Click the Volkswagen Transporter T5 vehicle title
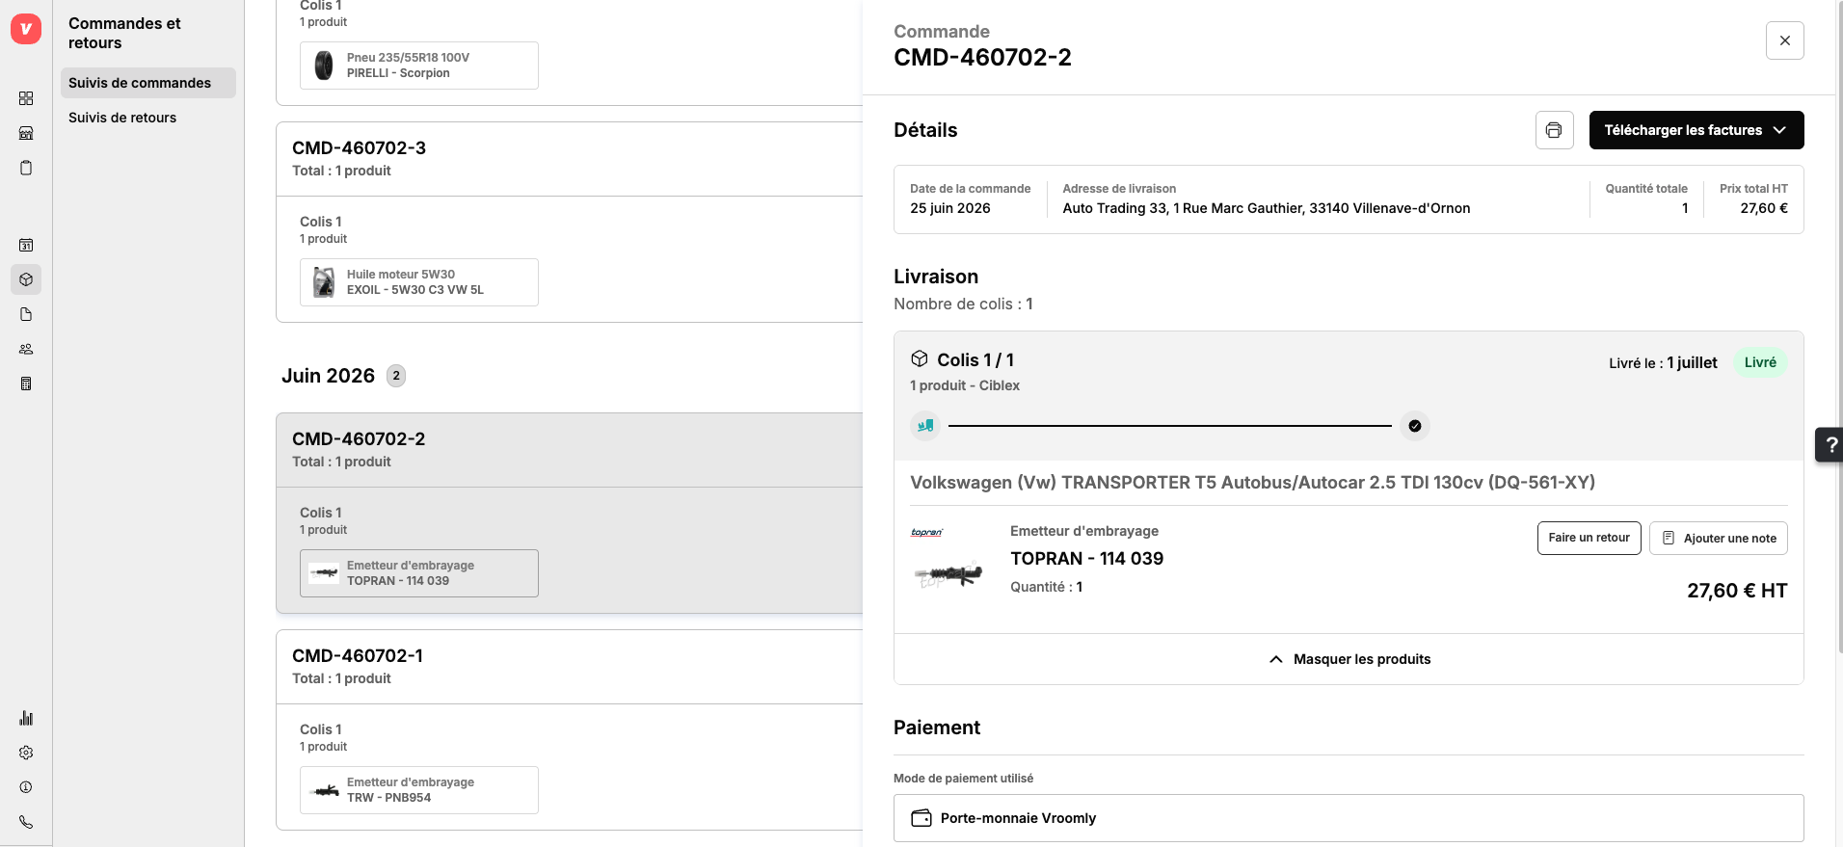1843x847 pixels. point(1253,483)
